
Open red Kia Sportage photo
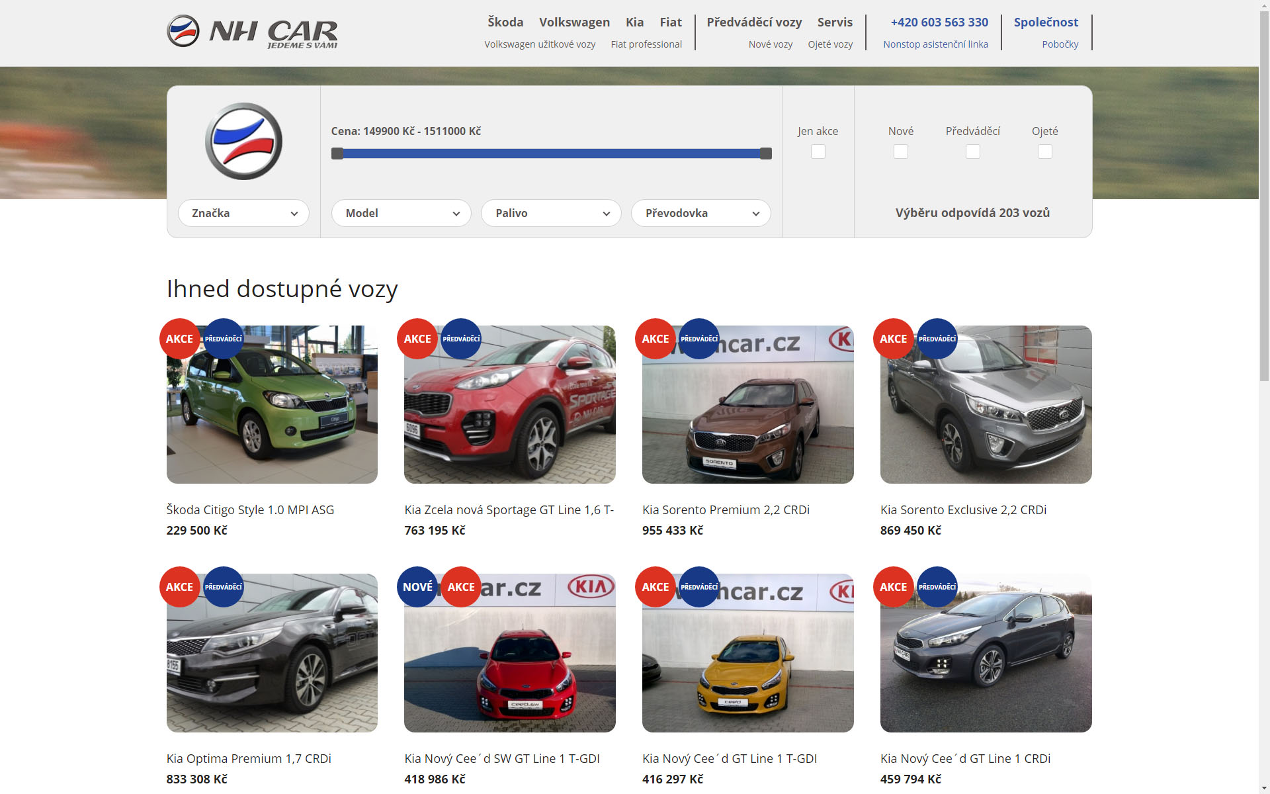510,404
